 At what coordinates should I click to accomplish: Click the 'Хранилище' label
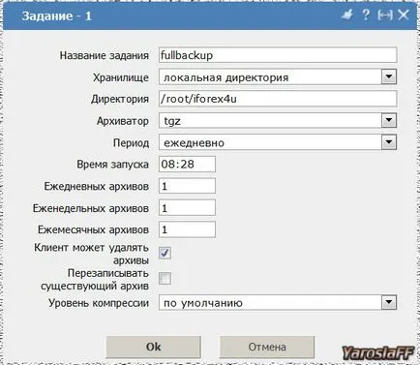[x=121, y=77]
